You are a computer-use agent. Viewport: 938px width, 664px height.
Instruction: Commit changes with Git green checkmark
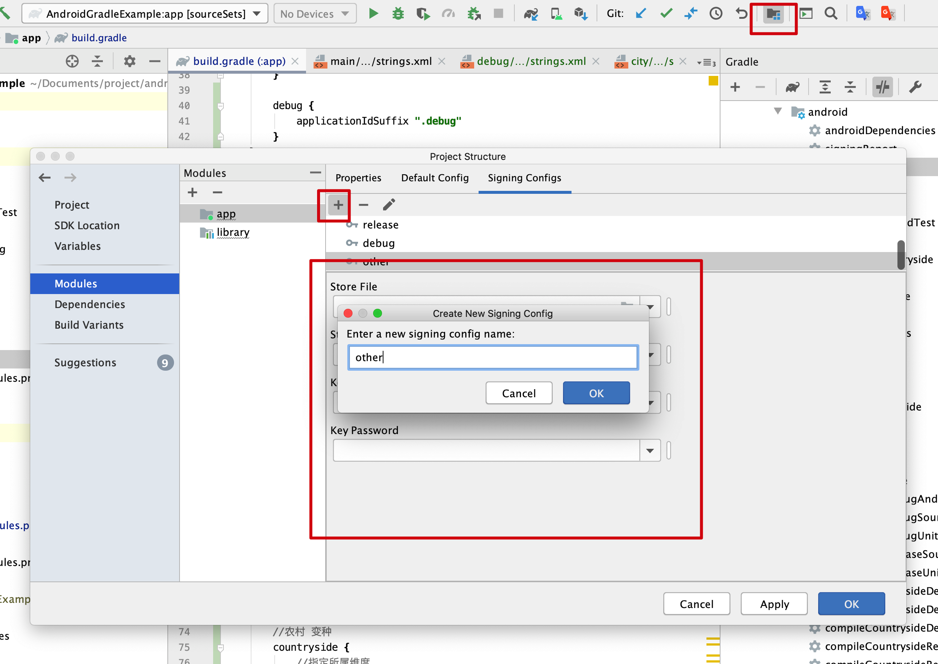pyautogui.click(x=666, y=14)
